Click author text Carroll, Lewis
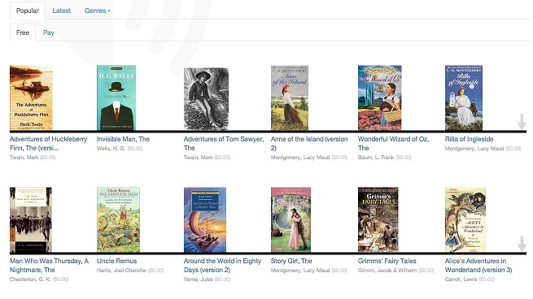533x299 pixels. (x=461, y=279)
